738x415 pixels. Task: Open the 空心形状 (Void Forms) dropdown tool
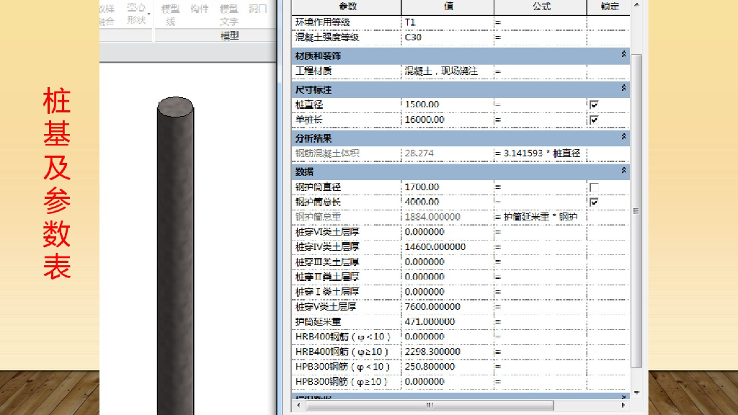coord(137,14)
